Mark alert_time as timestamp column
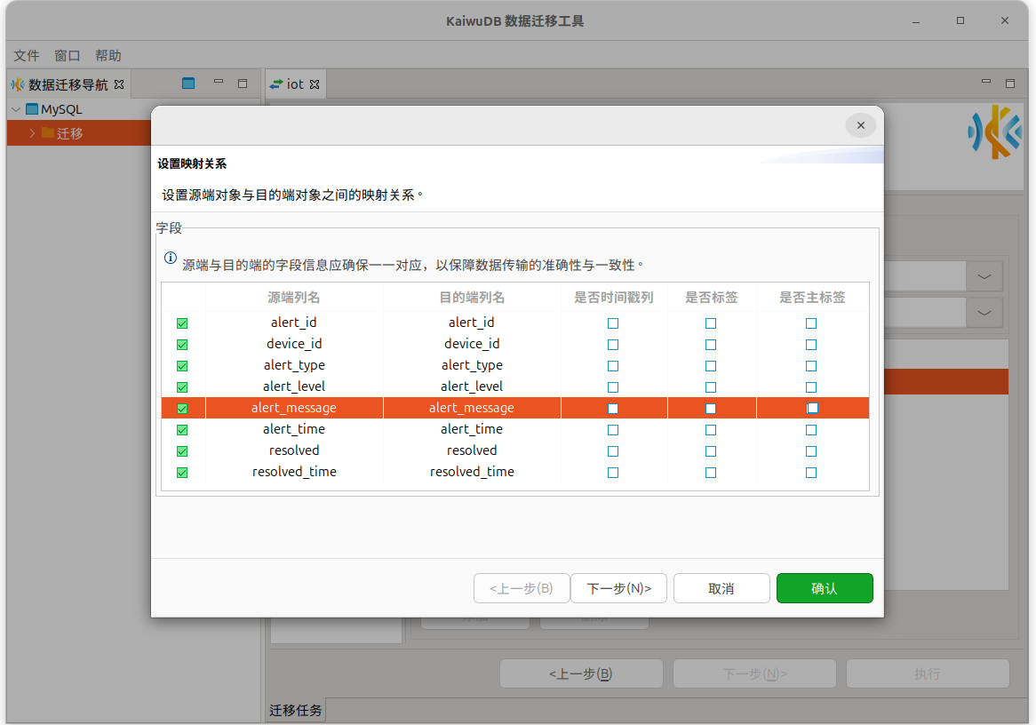This screenshot has height=725, width=1036. coord(613,430)
